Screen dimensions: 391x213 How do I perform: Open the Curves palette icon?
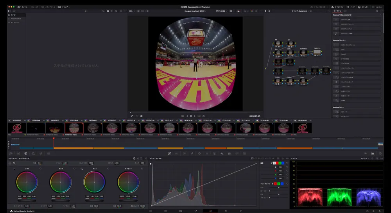pyautogui.click(x=169, y=153)
